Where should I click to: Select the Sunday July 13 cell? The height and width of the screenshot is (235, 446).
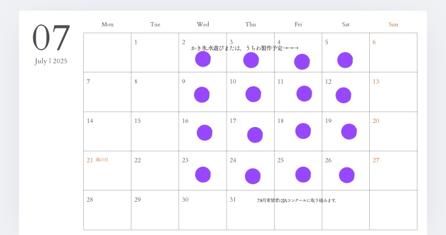[x=394, y=92]
